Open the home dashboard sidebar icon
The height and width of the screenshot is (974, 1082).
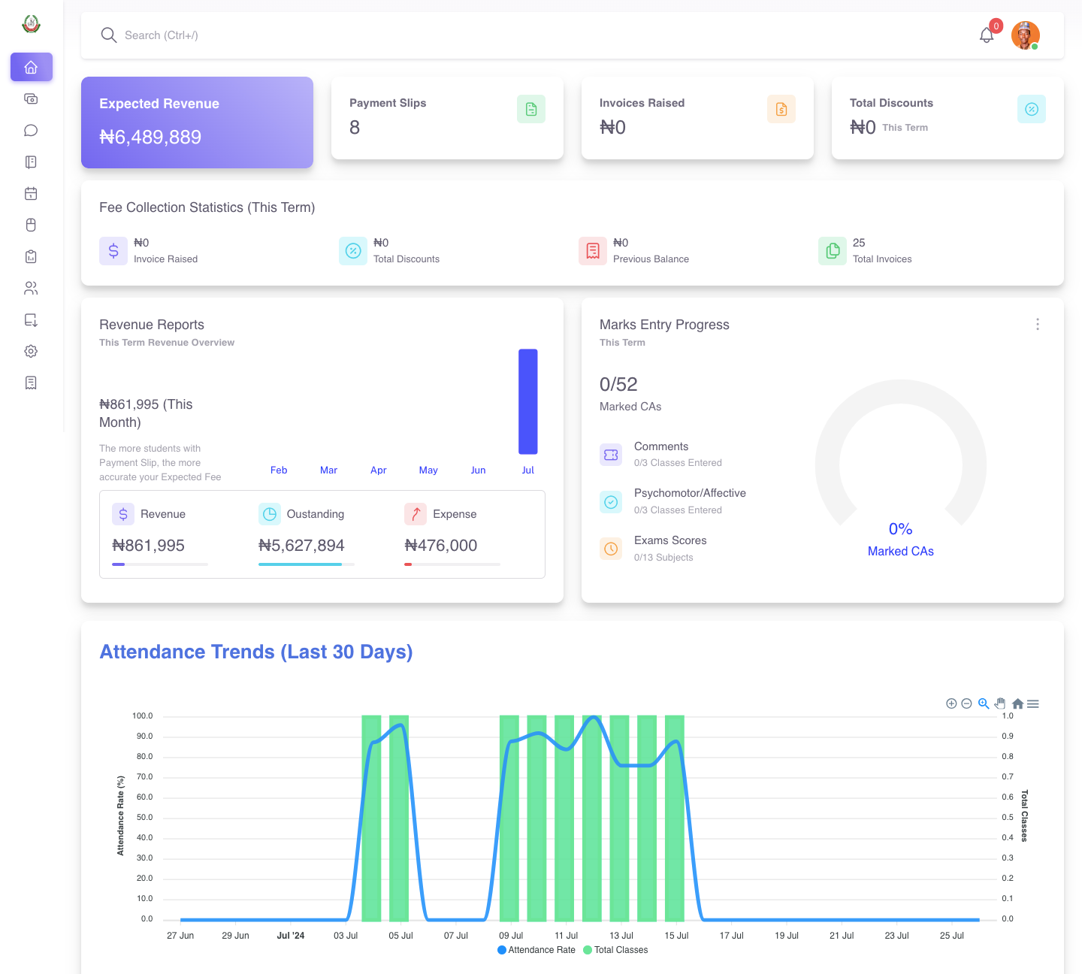click(x=31, y=67)
